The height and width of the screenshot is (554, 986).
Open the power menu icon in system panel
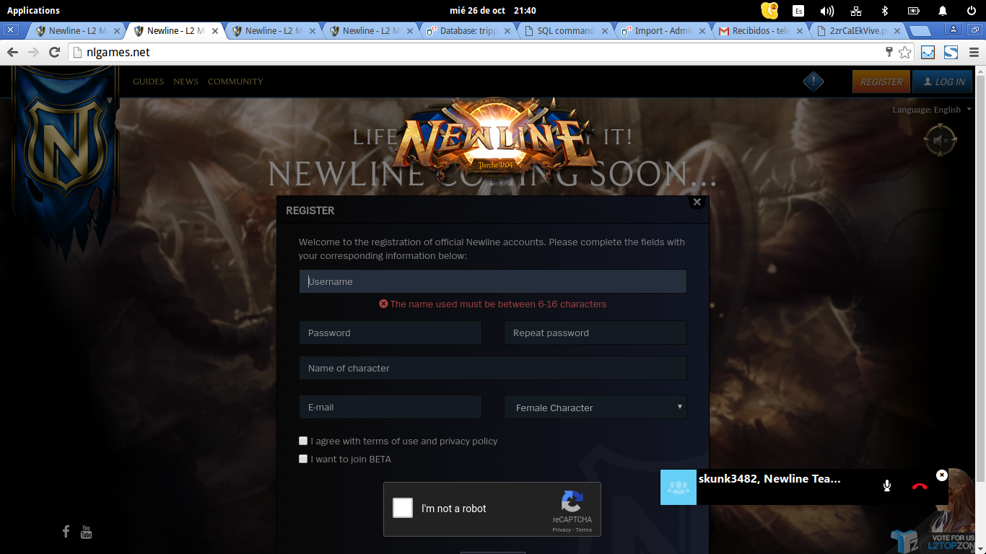click(x=971, y=11)
